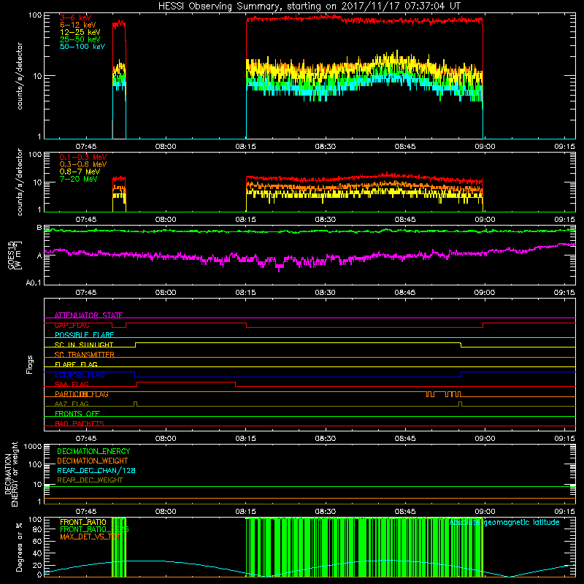Click the ECLIPSE_FLAG label

(x=80, y=374)
